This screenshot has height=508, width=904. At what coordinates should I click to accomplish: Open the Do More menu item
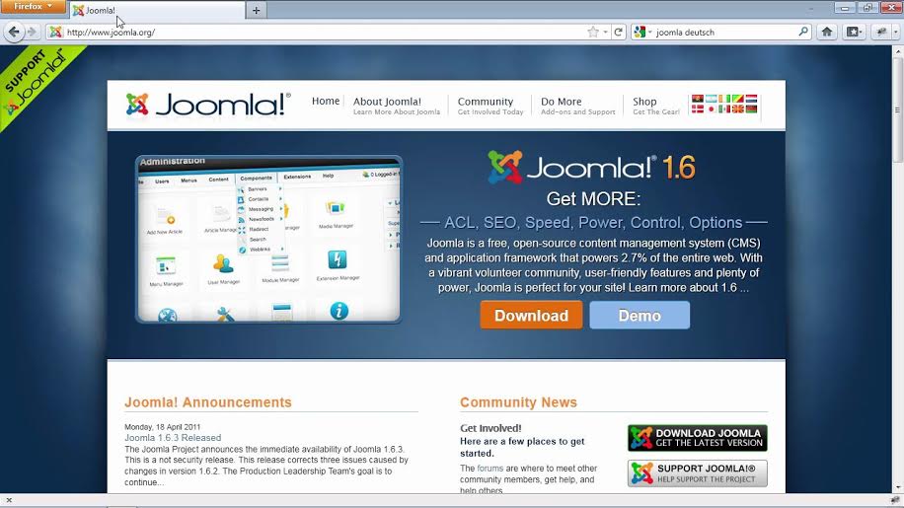[x=577, y=106]
